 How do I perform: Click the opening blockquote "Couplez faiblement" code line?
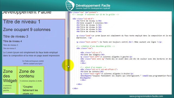(126, 76)
